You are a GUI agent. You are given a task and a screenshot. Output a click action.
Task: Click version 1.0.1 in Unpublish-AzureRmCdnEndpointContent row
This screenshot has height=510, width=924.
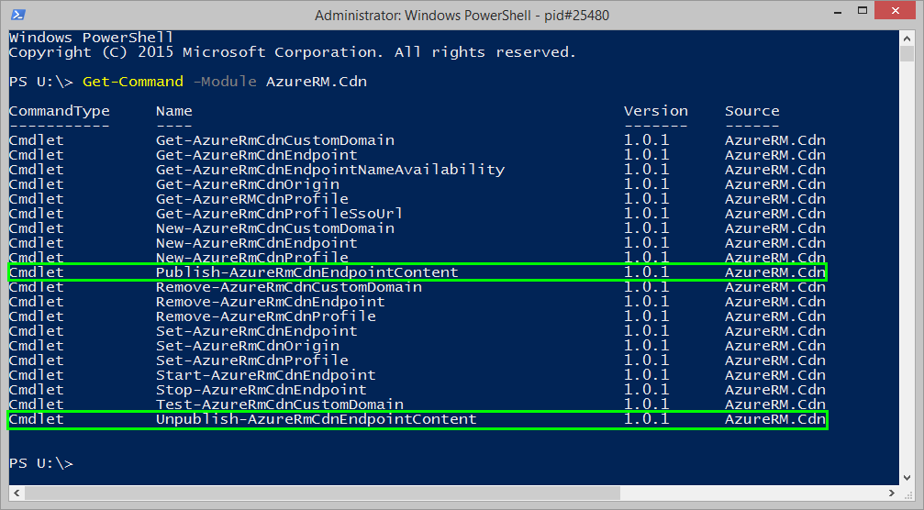tap(647, 419)
